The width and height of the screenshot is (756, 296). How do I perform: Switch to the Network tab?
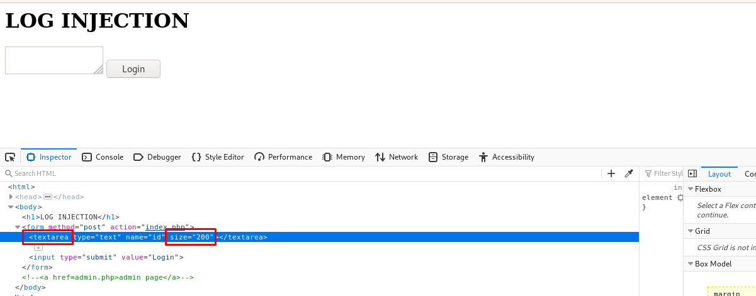point(397,157)
